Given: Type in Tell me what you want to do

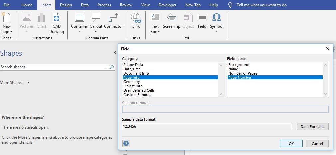Looking at the screenshot, I should coord(261,5).
